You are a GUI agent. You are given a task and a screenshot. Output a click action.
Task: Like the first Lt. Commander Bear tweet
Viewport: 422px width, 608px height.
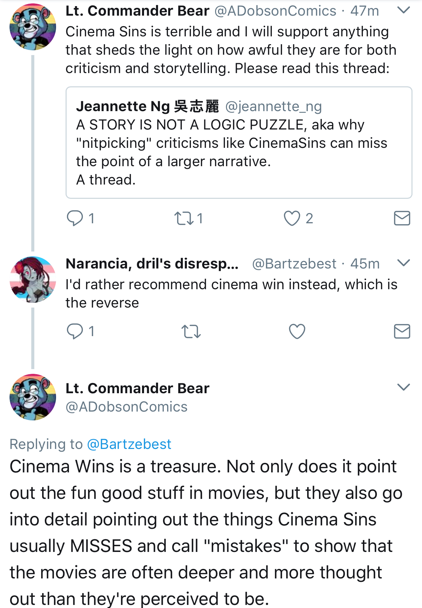[292, 218]
